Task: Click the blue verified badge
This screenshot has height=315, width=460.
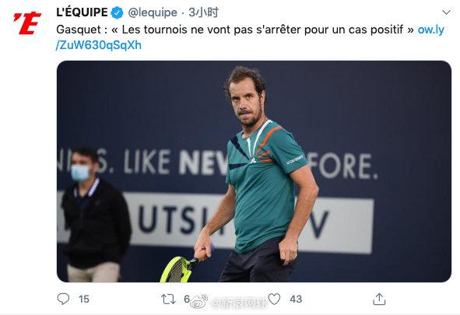Action: click(117, 12)
